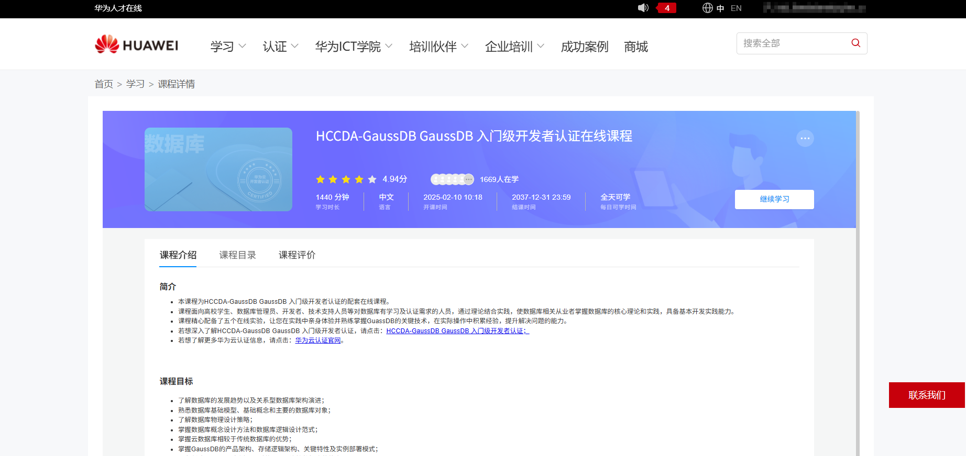Switch to the 课程评价 tab

click(x=297, y=255)
